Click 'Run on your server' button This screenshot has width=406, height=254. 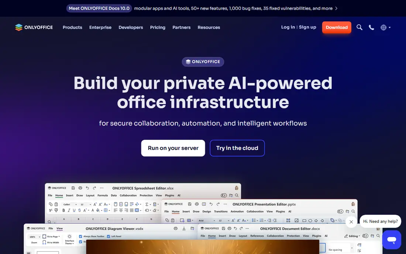pyautogui.click(x=173, y=148)
